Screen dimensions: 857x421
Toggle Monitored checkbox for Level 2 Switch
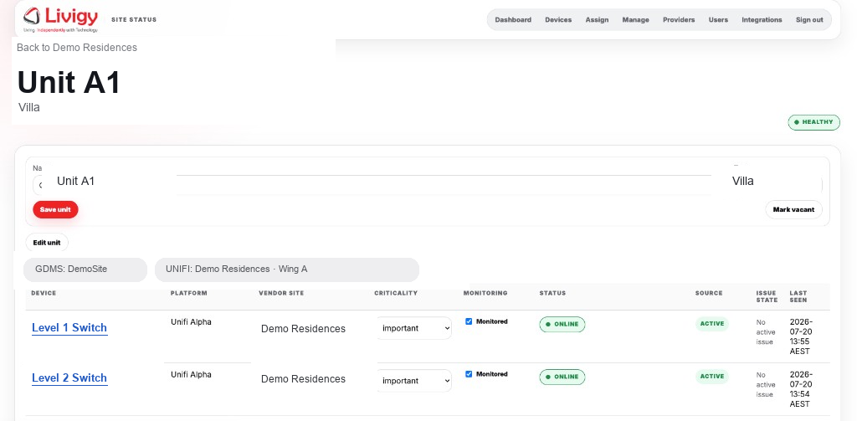469,374
